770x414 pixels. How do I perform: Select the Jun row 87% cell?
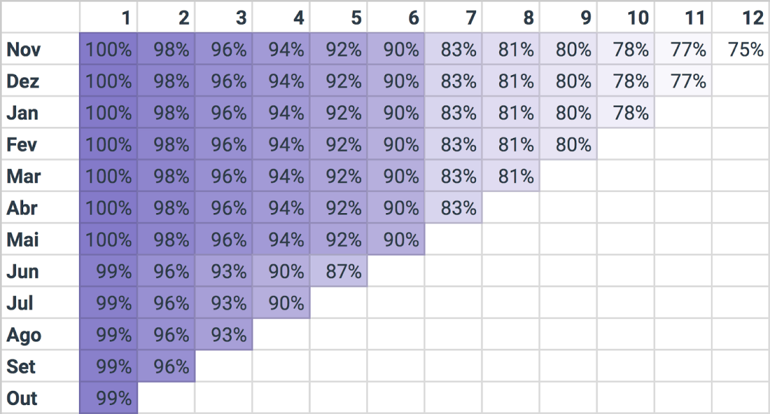click(x=338, y=271)
